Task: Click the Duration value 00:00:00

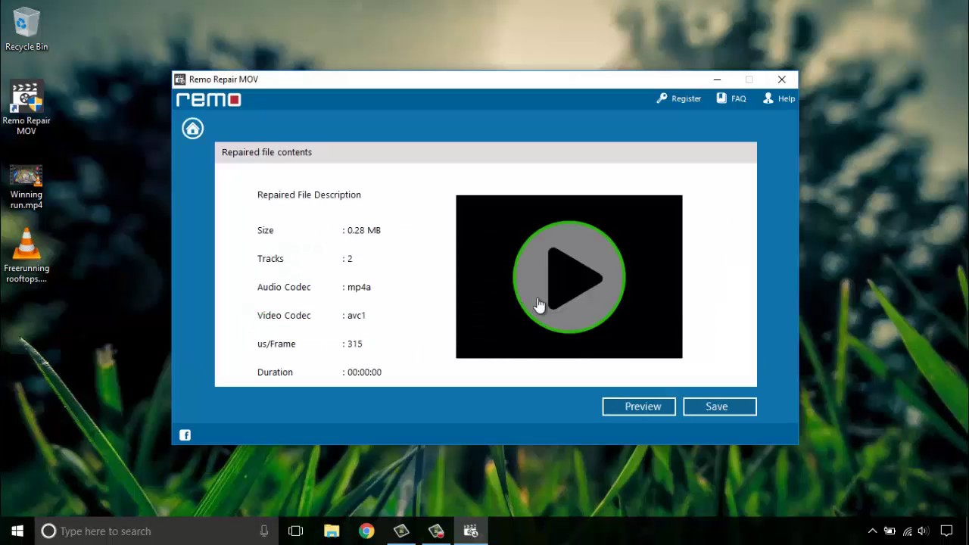Action: point(364,372)
